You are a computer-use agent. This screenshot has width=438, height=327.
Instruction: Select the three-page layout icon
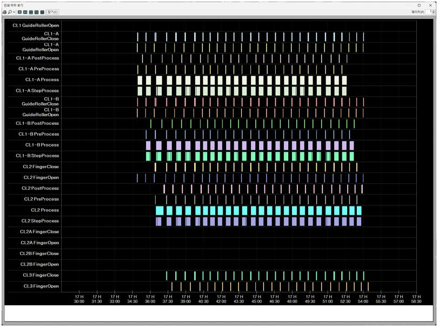click(x=31, y=12)
